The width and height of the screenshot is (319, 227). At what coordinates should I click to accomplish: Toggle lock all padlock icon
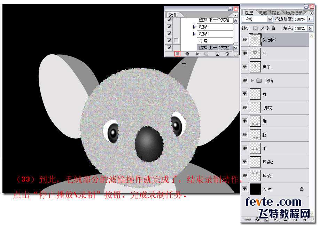[273, 28]
